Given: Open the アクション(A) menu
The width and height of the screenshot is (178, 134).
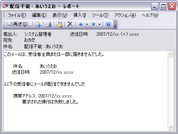Looking at the screenshot, I should (125, 15).
